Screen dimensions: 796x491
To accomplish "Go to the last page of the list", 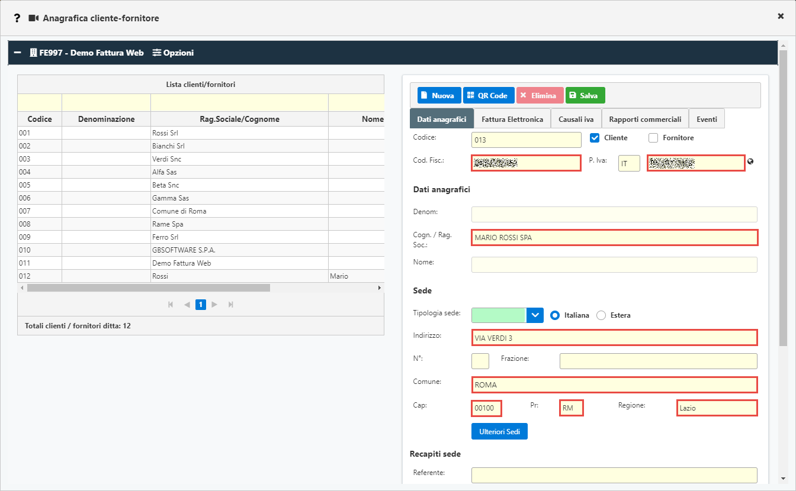I will 231,305.
